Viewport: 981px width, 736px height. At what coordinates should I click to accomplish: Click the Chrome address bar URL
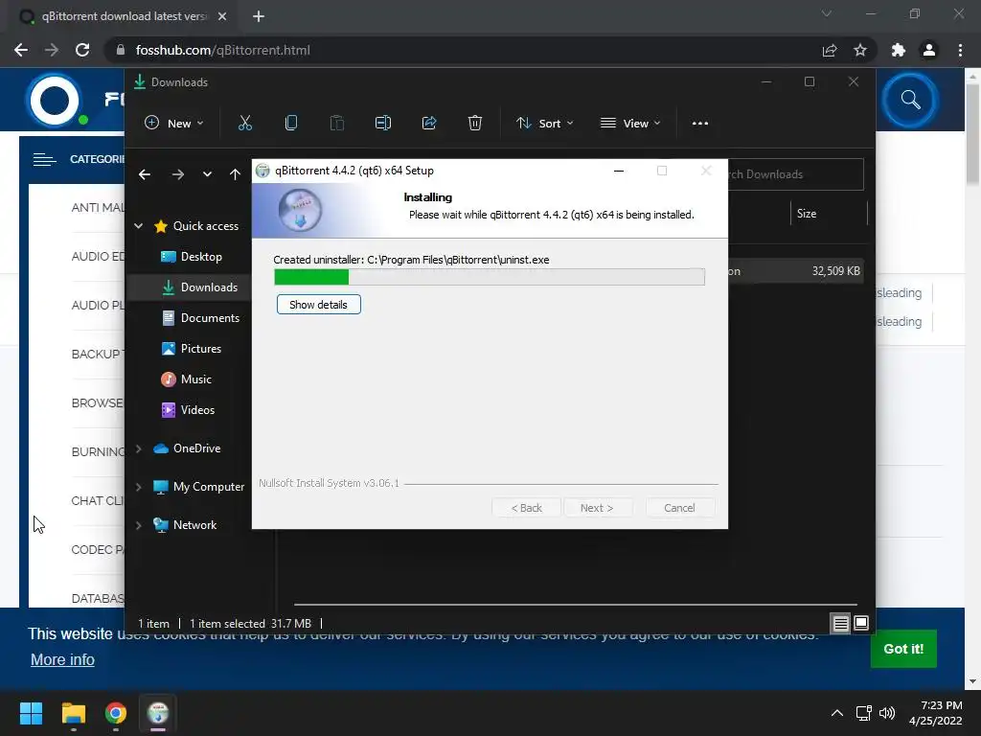click(222, 50)
